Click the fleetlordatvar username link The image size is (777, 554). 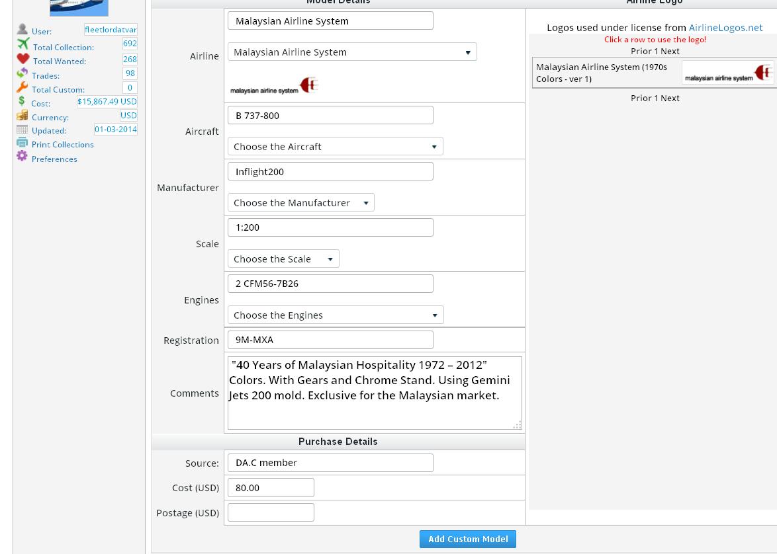point(111,30)
